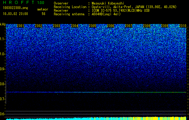Click the 2301 time marker
Screen dimensions: 189x120
tap(20, 26)
